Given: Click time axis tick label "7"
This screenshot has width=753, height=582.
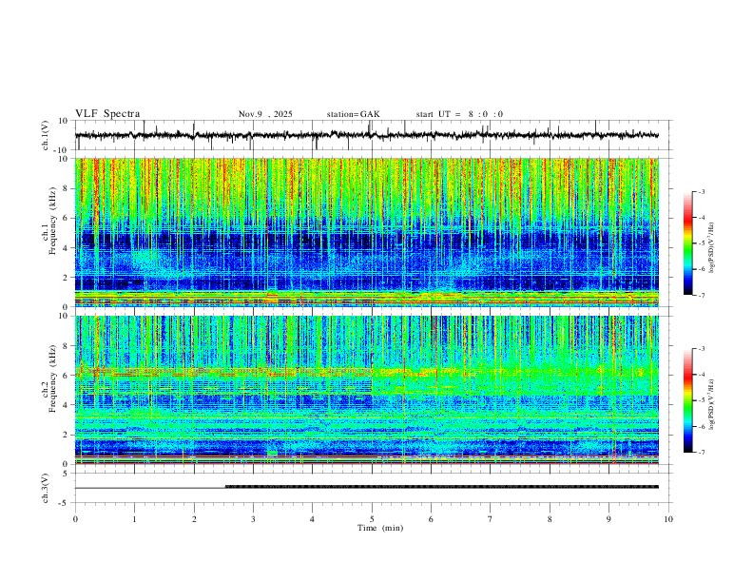Looking at the screenshot, I should coord(491,519).
